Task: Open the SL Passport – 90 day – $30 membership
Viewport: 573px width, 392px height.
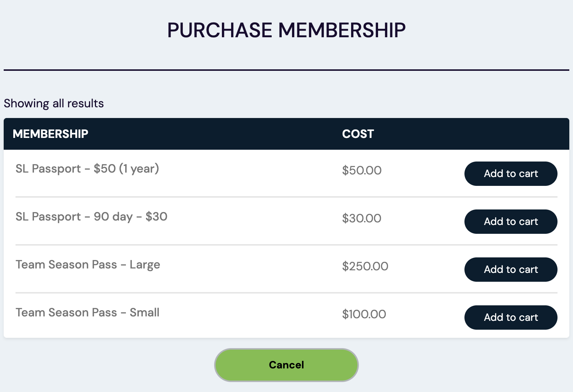Action: [91, 217]
